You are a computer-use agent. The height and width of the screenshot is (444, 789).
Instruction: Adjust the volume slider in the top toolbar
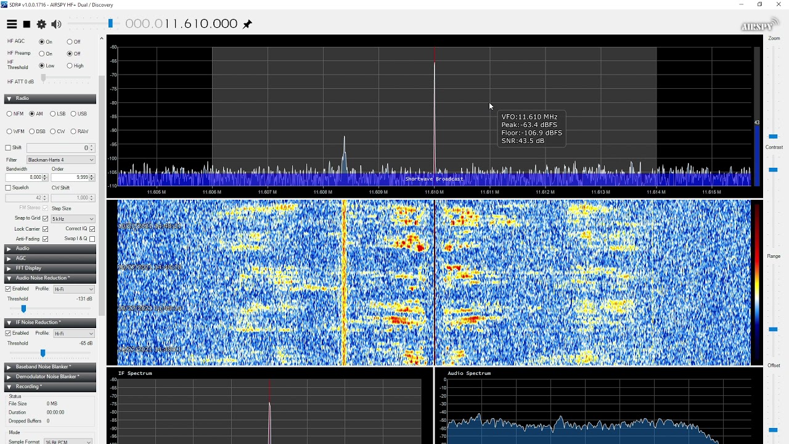(110, 23)
